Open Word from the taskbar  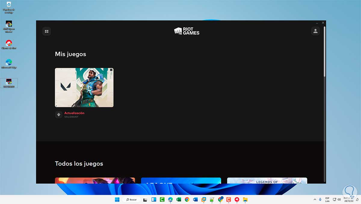pyautogui.click(x=195, y=199)
